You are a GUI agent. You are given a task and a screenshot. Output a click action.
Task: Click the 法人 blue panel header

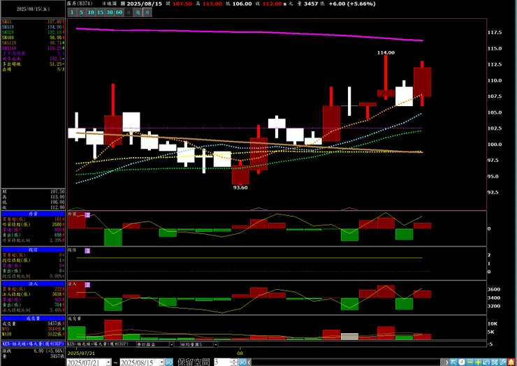[x=33, y=284]
